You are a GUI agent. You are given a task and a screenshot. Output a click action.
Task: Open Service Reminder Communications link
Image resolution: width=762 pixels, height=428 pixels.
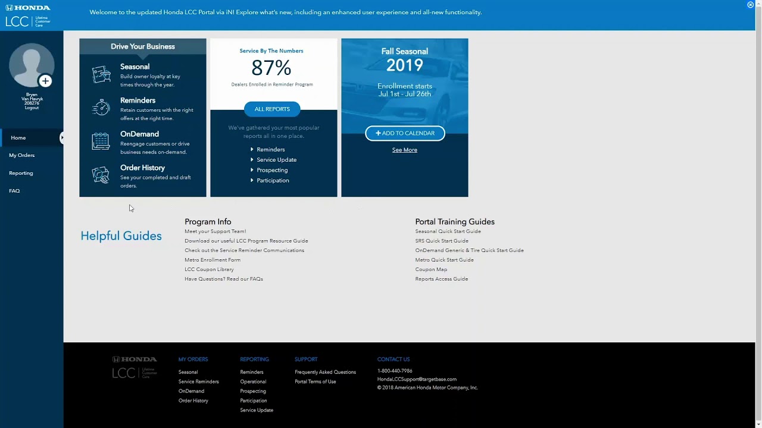(244, 250)
